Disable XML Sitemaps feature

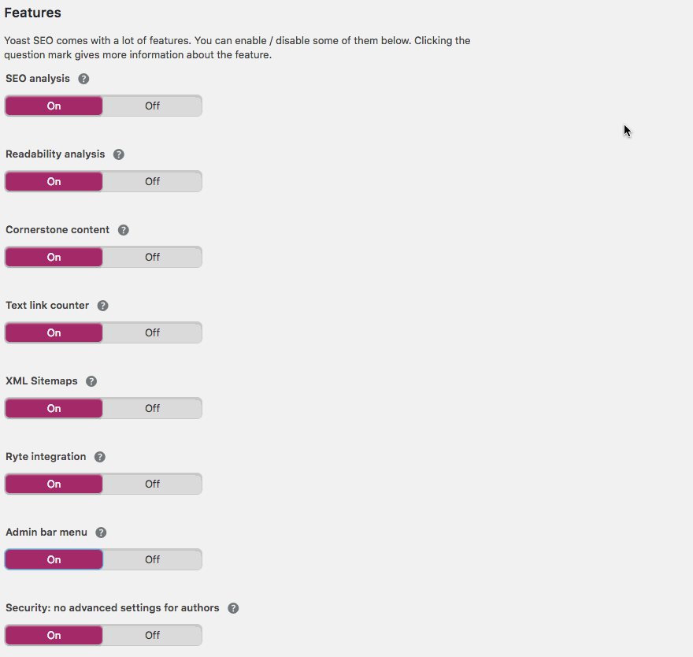click(x=152, y=408)
